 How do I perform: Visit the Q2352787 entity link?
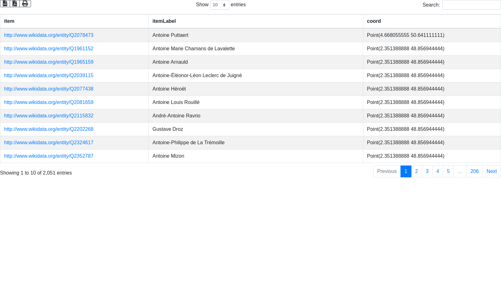(49, 156)
